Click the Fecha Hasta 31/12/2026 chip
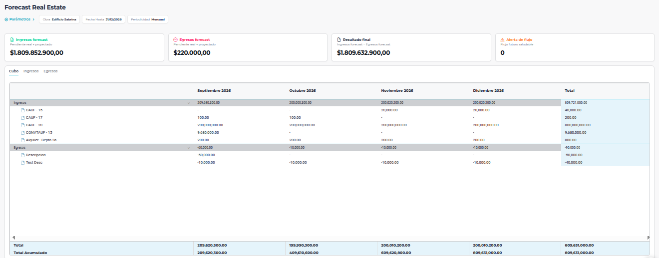Screen dimensions: 659x258 tap(104, 19)
